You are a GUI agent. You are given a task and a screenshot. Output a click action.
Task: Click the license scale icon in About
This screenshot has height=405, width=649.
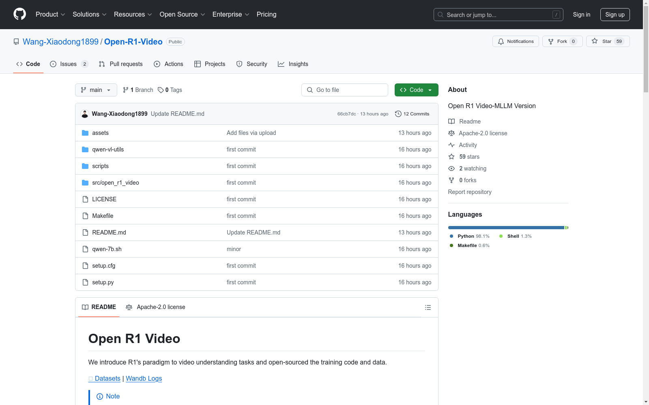tap(451, 133)
